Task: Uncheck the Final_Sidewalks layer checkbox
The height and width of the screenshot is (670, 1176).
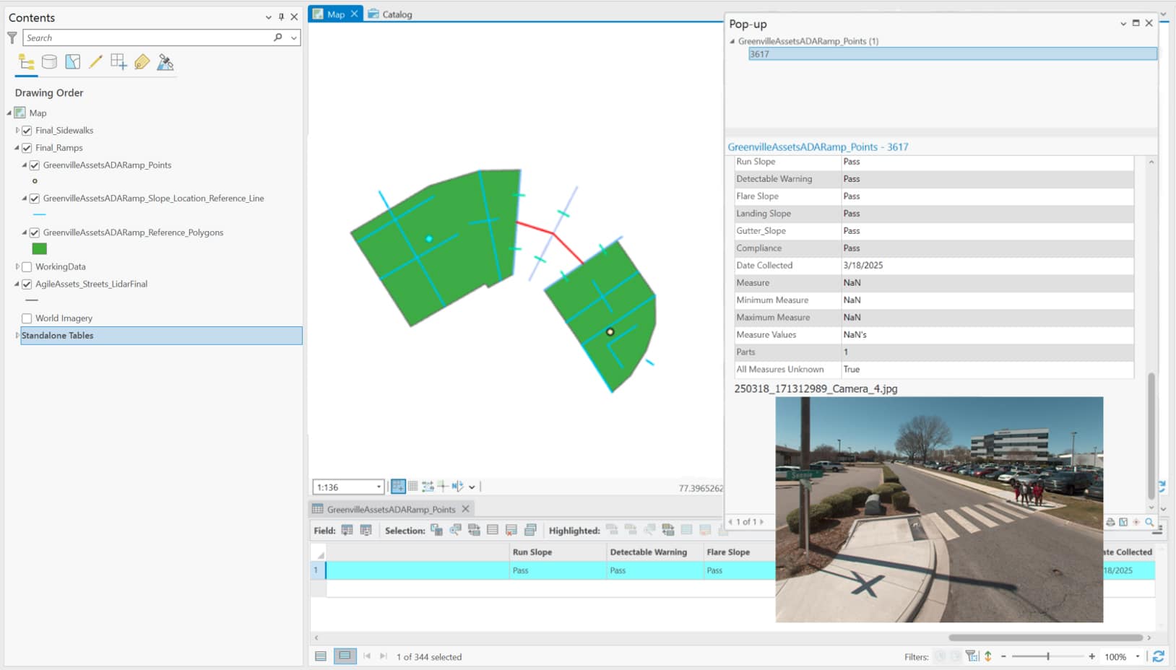Action: tap(27, 131)
